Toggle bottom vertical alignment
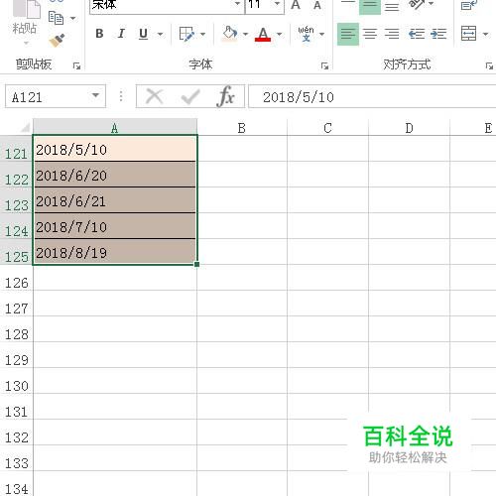This screenshot has height=496, width=496. pyautogui.click(x=392, y=6)
